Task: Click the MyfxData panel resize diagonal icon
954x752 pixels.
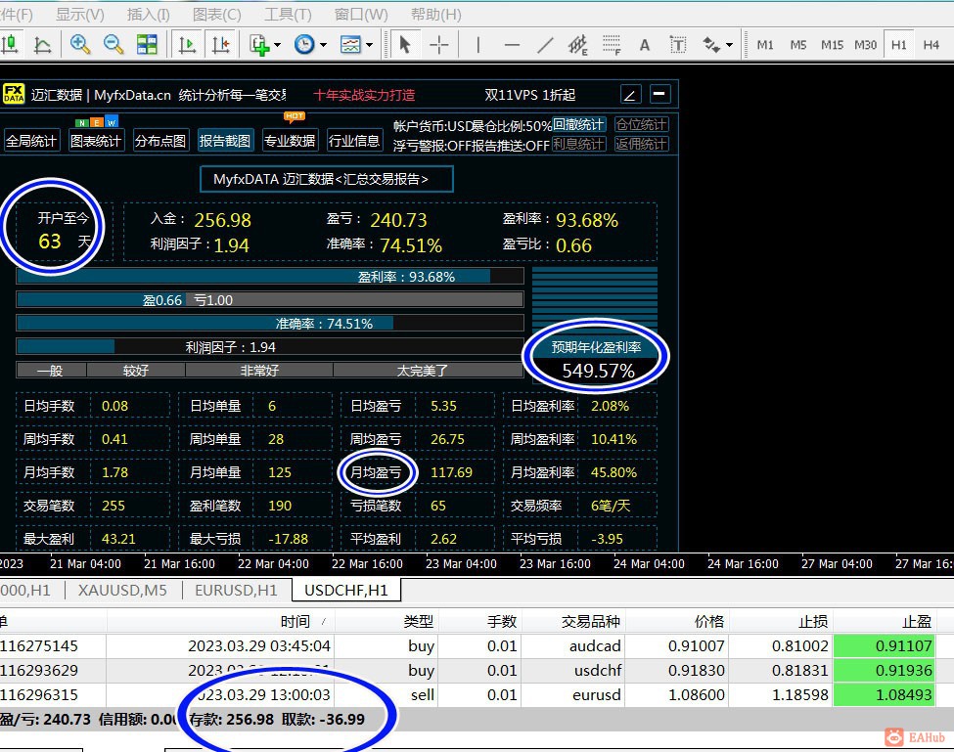Action: click(x=630, y=94)
